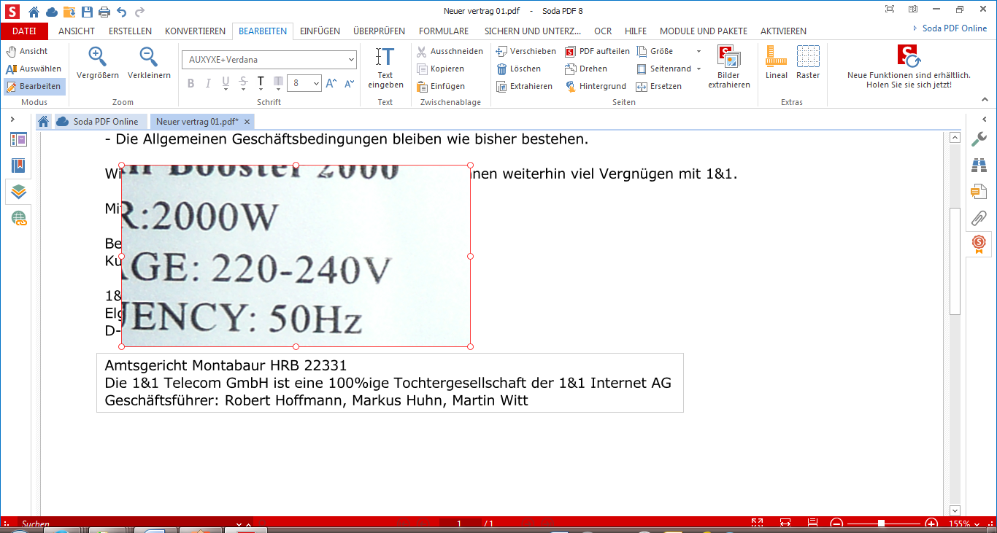This screenshot has height=533, width=997.
Task: Select the Text eingeben tool
Action: (385, 67)
